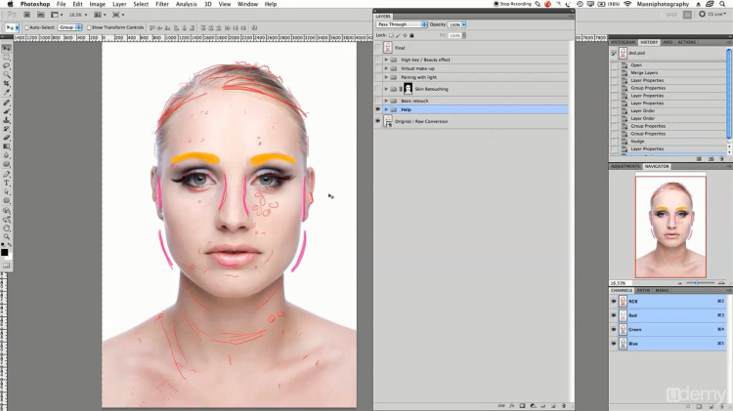
Task: Select the Rectangular Marquee tool
Action: tap(7, 57)
